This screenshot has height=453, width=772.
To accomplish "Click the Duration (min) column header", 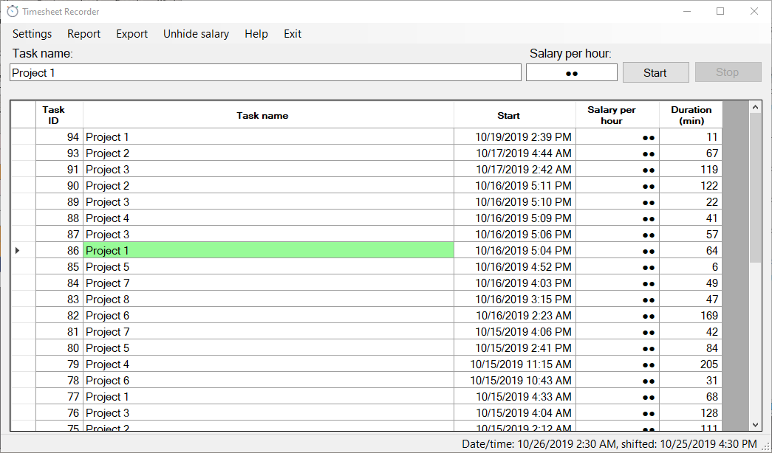I will pos(691,115).
